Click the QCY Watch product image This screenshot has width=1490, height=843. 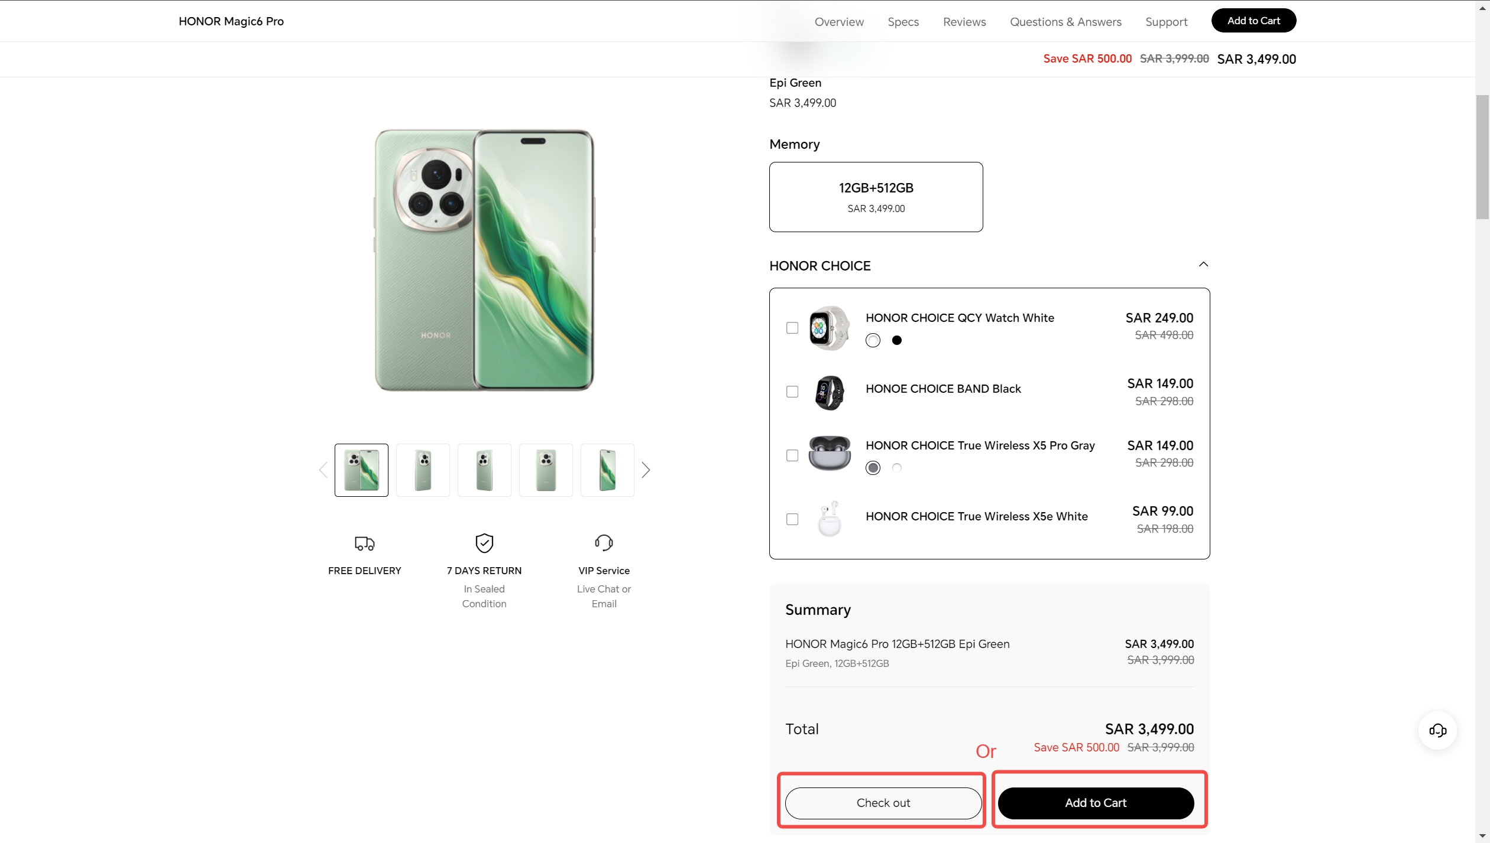[x=829, y=328]
